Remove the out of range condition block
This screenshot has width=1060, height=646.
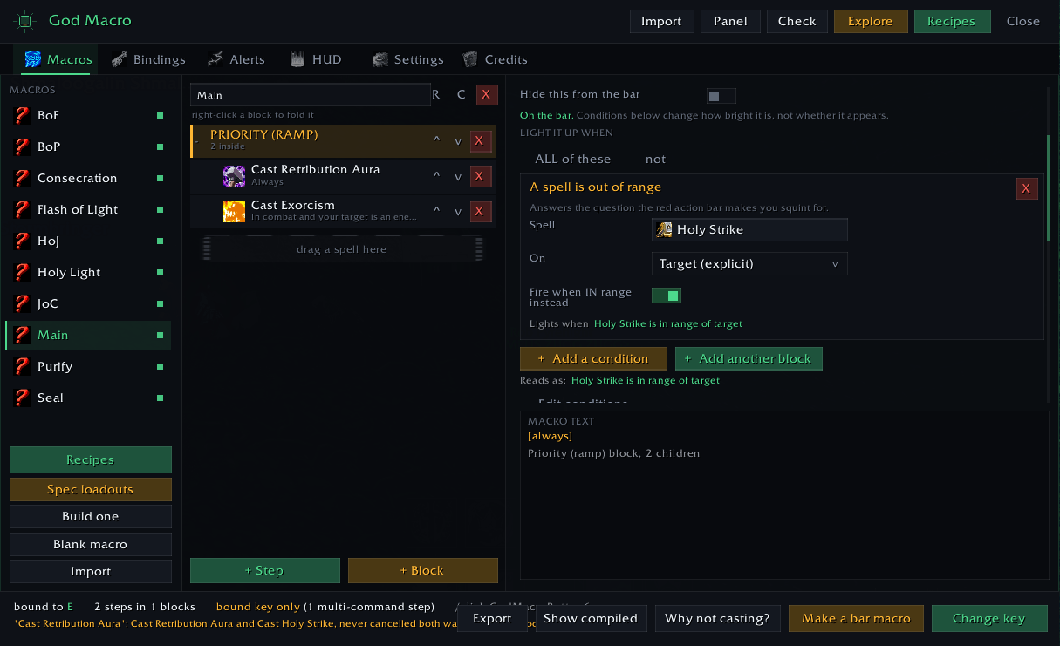click(1027, 188)
